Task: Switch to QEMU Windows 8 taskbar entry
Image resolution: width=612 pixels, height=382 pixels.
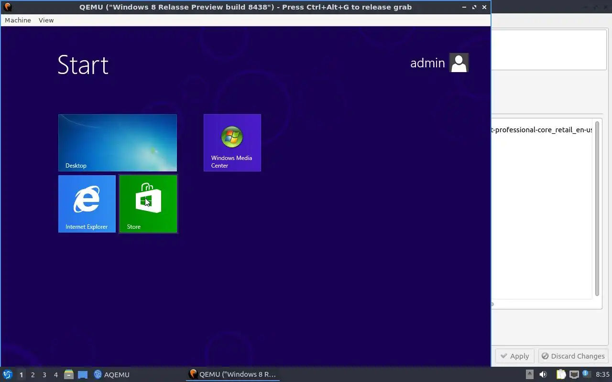Action: pos(233,374)
